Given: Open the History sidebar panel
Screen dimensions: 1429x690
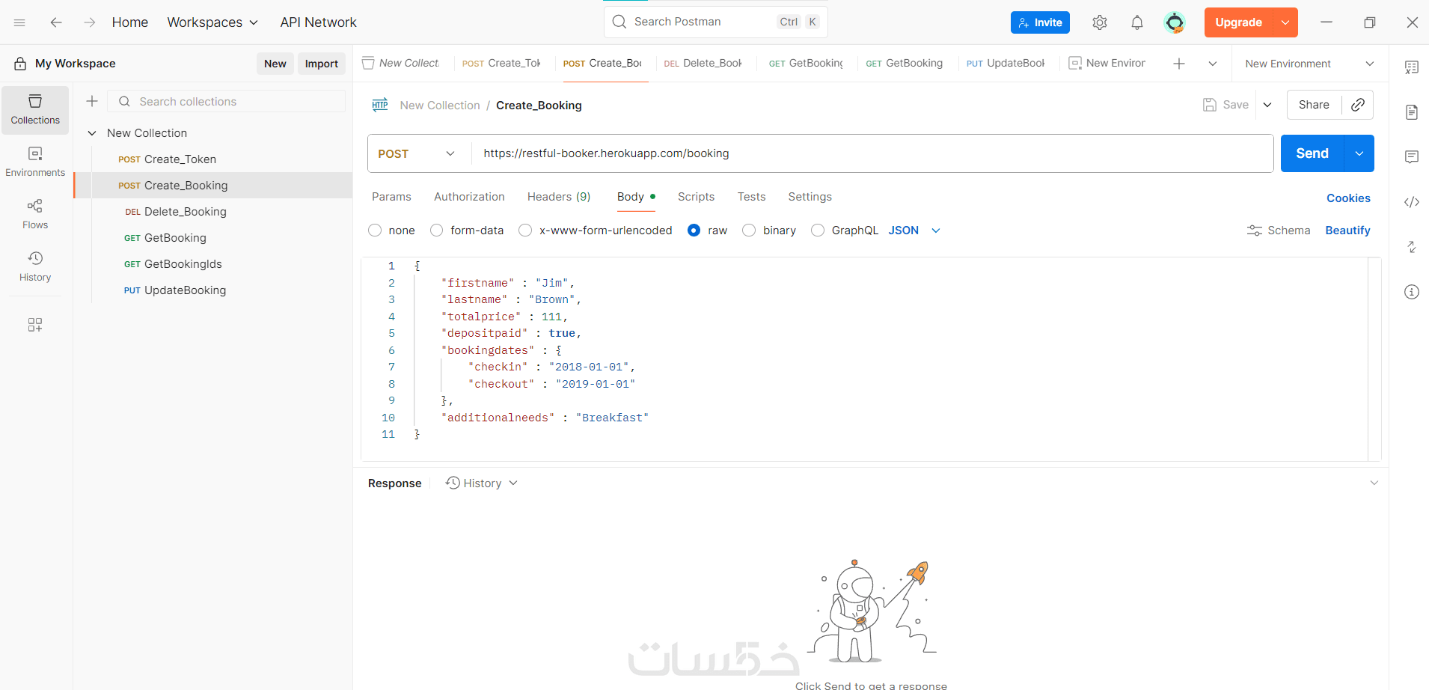Looking at the screenshot, I should [x=35, y=267].
